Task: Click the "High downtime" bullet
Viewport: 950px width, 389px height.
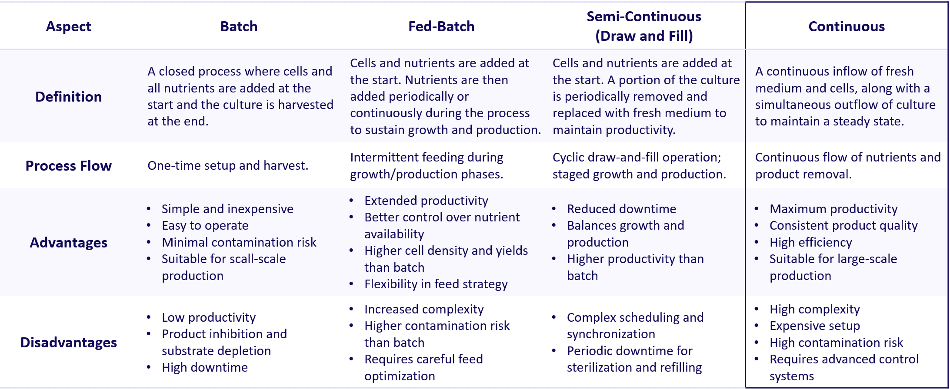Action: pyautogui.click(x=205, y=367)
